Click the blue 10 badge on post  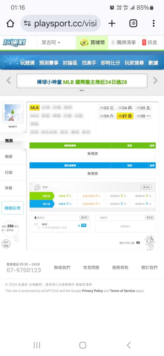83,225
